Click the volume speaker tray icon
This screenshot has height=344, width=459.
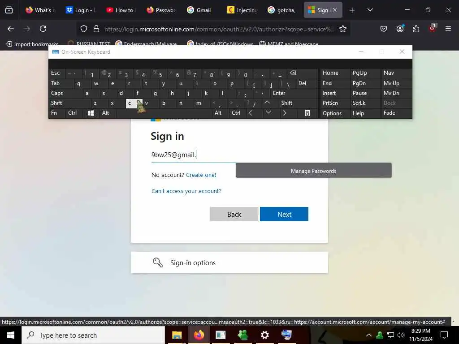click(x=400, y=335)
